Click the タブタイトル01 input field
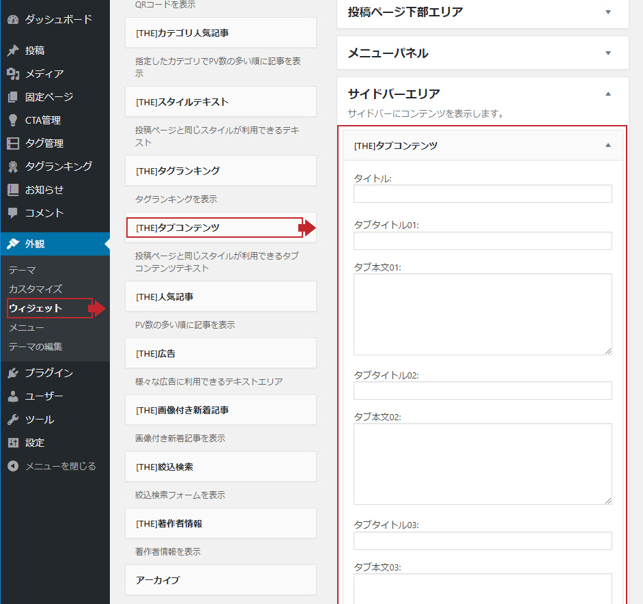Screen dimensions: 643x604 point(483,241)
